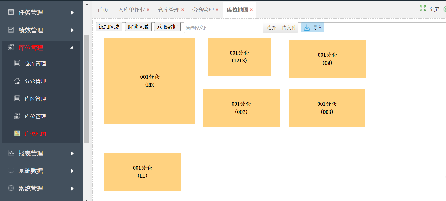Click the 获取数据 button

point(167,27)
